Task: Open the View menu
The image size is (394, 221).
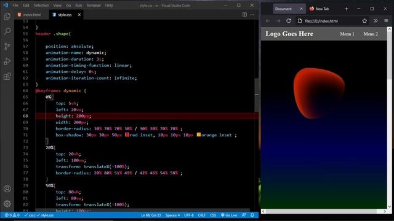Action: [57, 6]
